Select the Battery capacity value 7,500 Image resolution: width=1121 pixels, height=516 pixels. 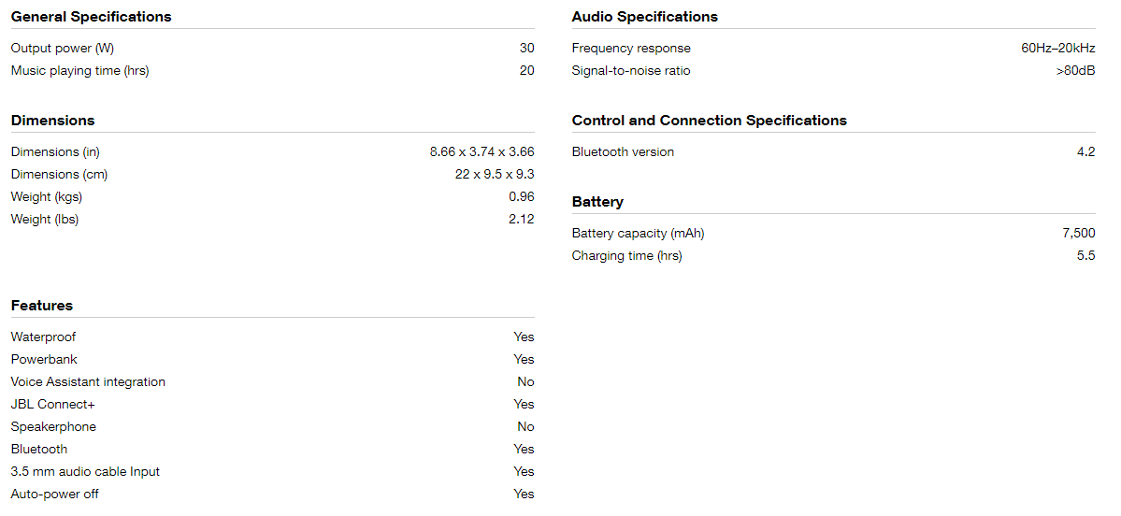click(x=1079, y=234)
